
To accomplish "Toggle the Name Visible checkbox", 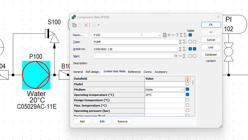I will click(x=190, y=35).
